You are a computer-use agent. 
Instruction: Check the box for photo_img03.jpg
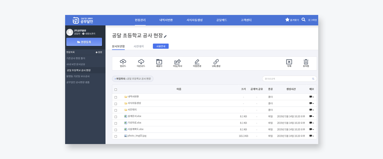point(116,136)
